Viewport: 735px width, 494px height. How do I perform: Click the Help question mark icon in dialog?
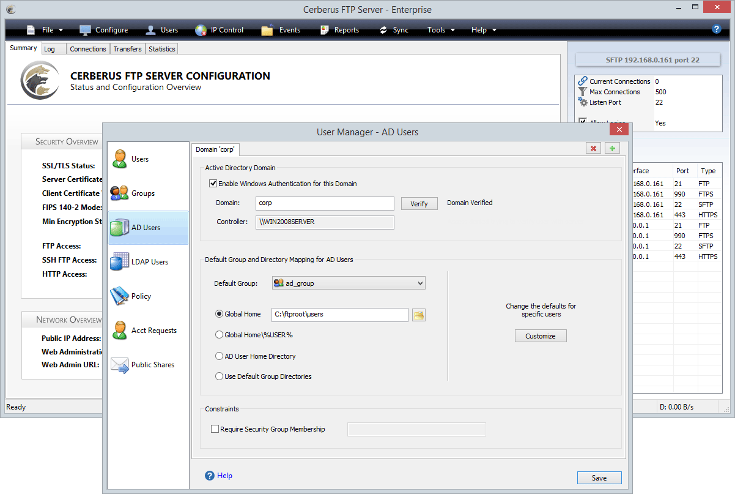click(210, 476)
